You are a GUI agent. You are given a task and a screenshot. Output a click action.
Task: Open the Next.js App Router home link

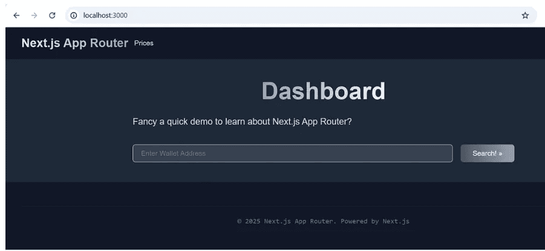[74, 43]
